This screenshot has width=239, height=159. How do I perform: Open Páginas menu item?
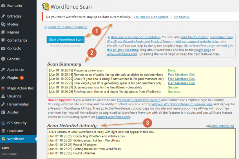point(13,32)
